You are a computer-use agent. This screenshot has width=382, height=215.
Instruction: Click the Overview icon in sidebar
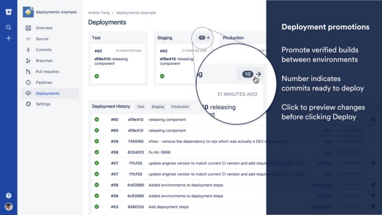click(x=28, y=28)
